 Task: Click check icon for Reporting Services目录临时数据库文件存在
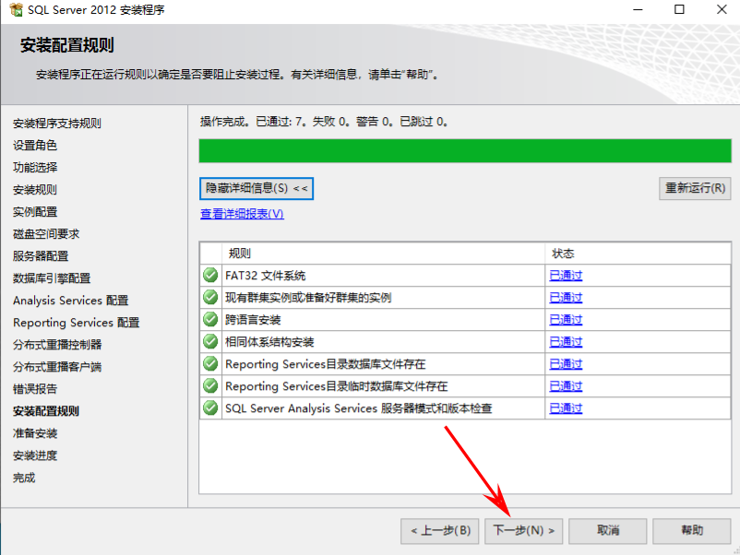(x=210, y=385)
